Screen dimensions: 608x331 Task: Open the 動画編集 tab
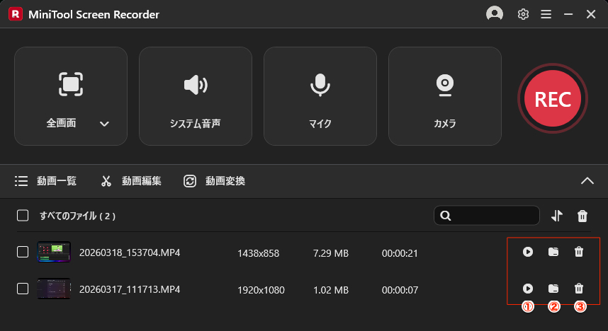(131, 181)
